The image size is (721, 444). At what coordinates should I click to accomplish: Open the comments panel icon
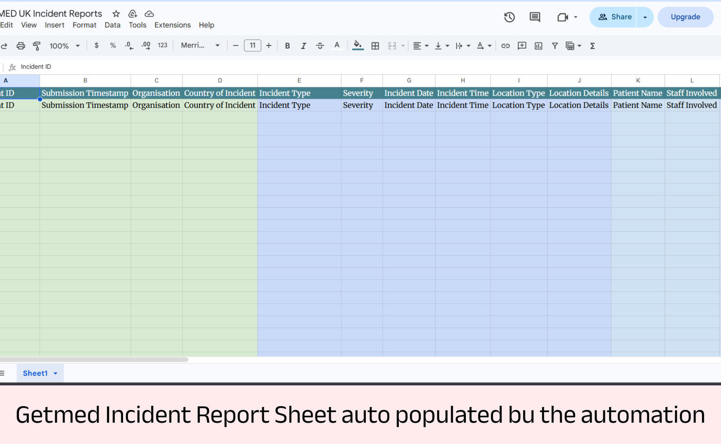535,17
